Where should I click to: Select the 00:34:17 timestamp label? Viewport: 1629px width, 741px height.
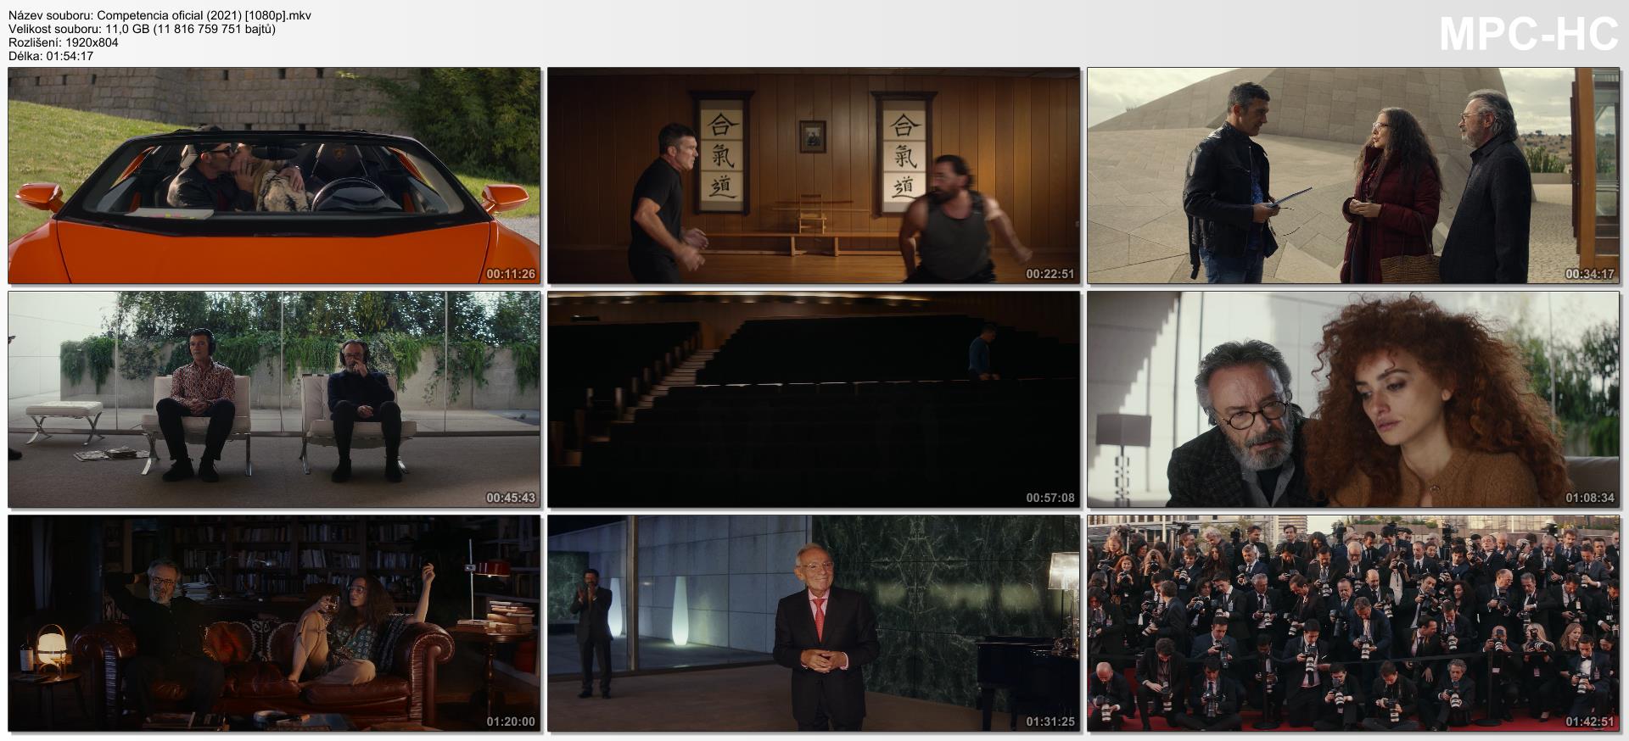pyautogui.click(x=1589, y=274)
